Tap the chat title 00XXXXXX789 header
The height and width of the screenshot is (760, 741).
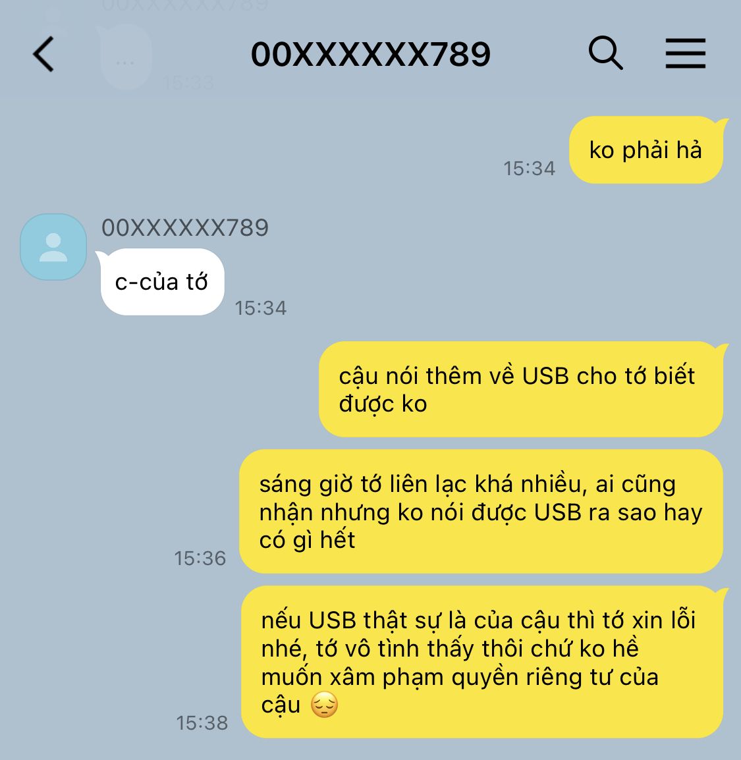[371, 54]
